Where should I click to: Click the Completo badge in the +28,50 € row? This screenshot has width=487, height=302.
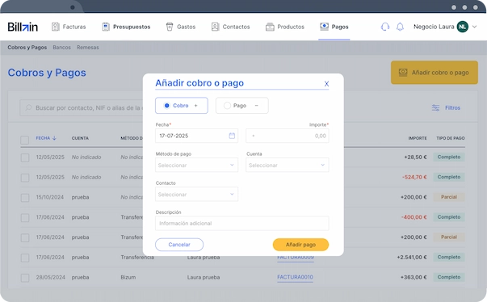pos(449,157)
